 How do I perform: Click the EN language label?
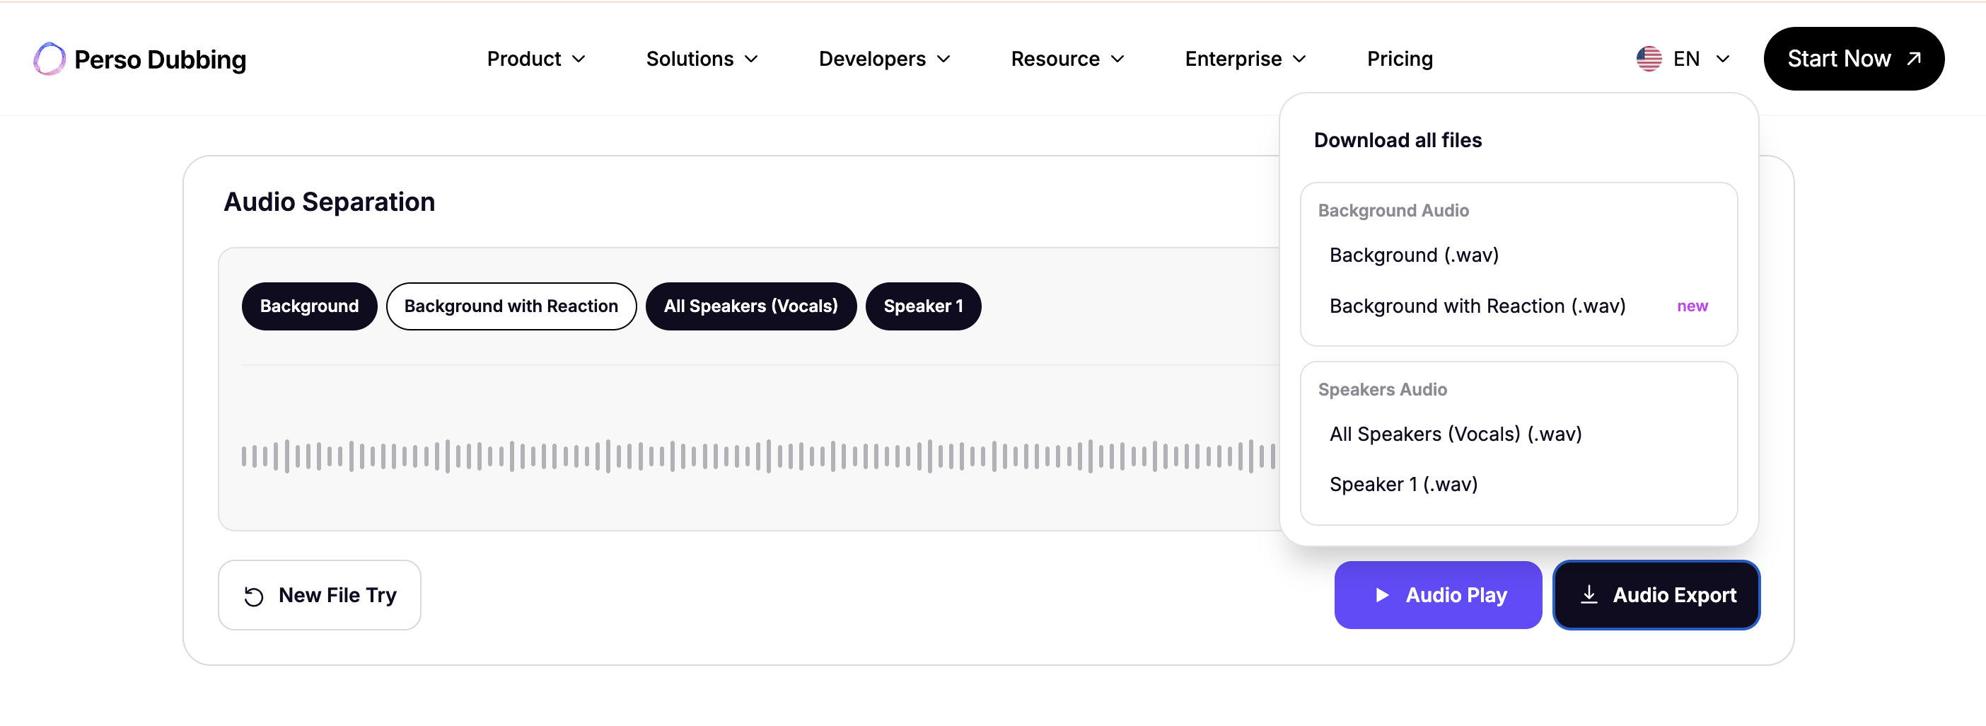pyautogui.click(x=1686, y=59)
